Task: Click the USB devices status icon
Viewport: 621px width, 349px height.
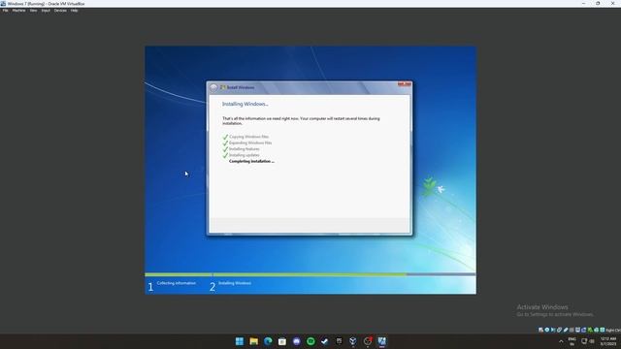Action: pos(566,330)
